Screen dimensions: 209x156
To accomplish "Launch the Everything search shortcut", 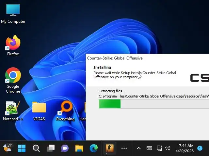I will point(65,111).
